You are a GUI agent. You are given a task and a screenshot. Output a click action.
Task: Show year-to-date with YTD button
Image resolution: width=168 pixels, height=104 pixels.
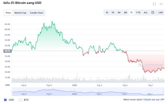(x=138, y=12)
